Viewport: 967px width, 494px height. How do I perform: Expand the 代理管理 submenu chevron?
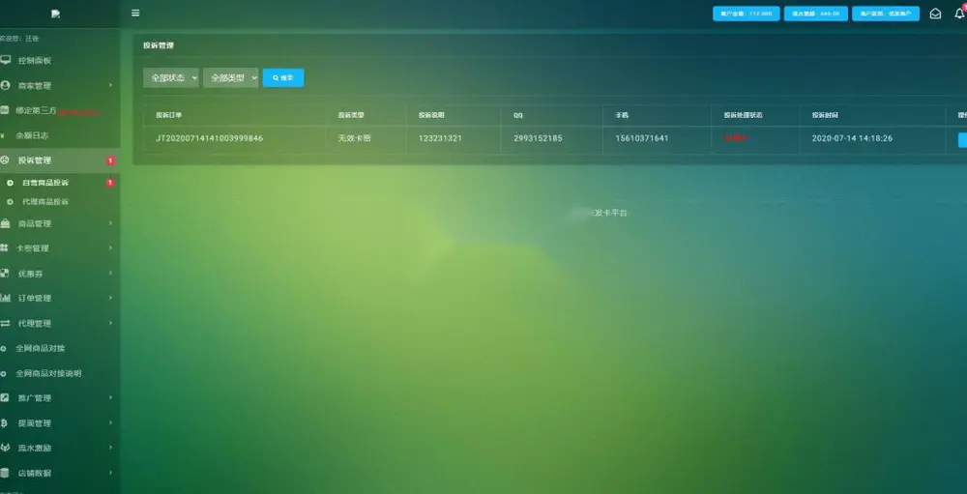tap(110, 323)
